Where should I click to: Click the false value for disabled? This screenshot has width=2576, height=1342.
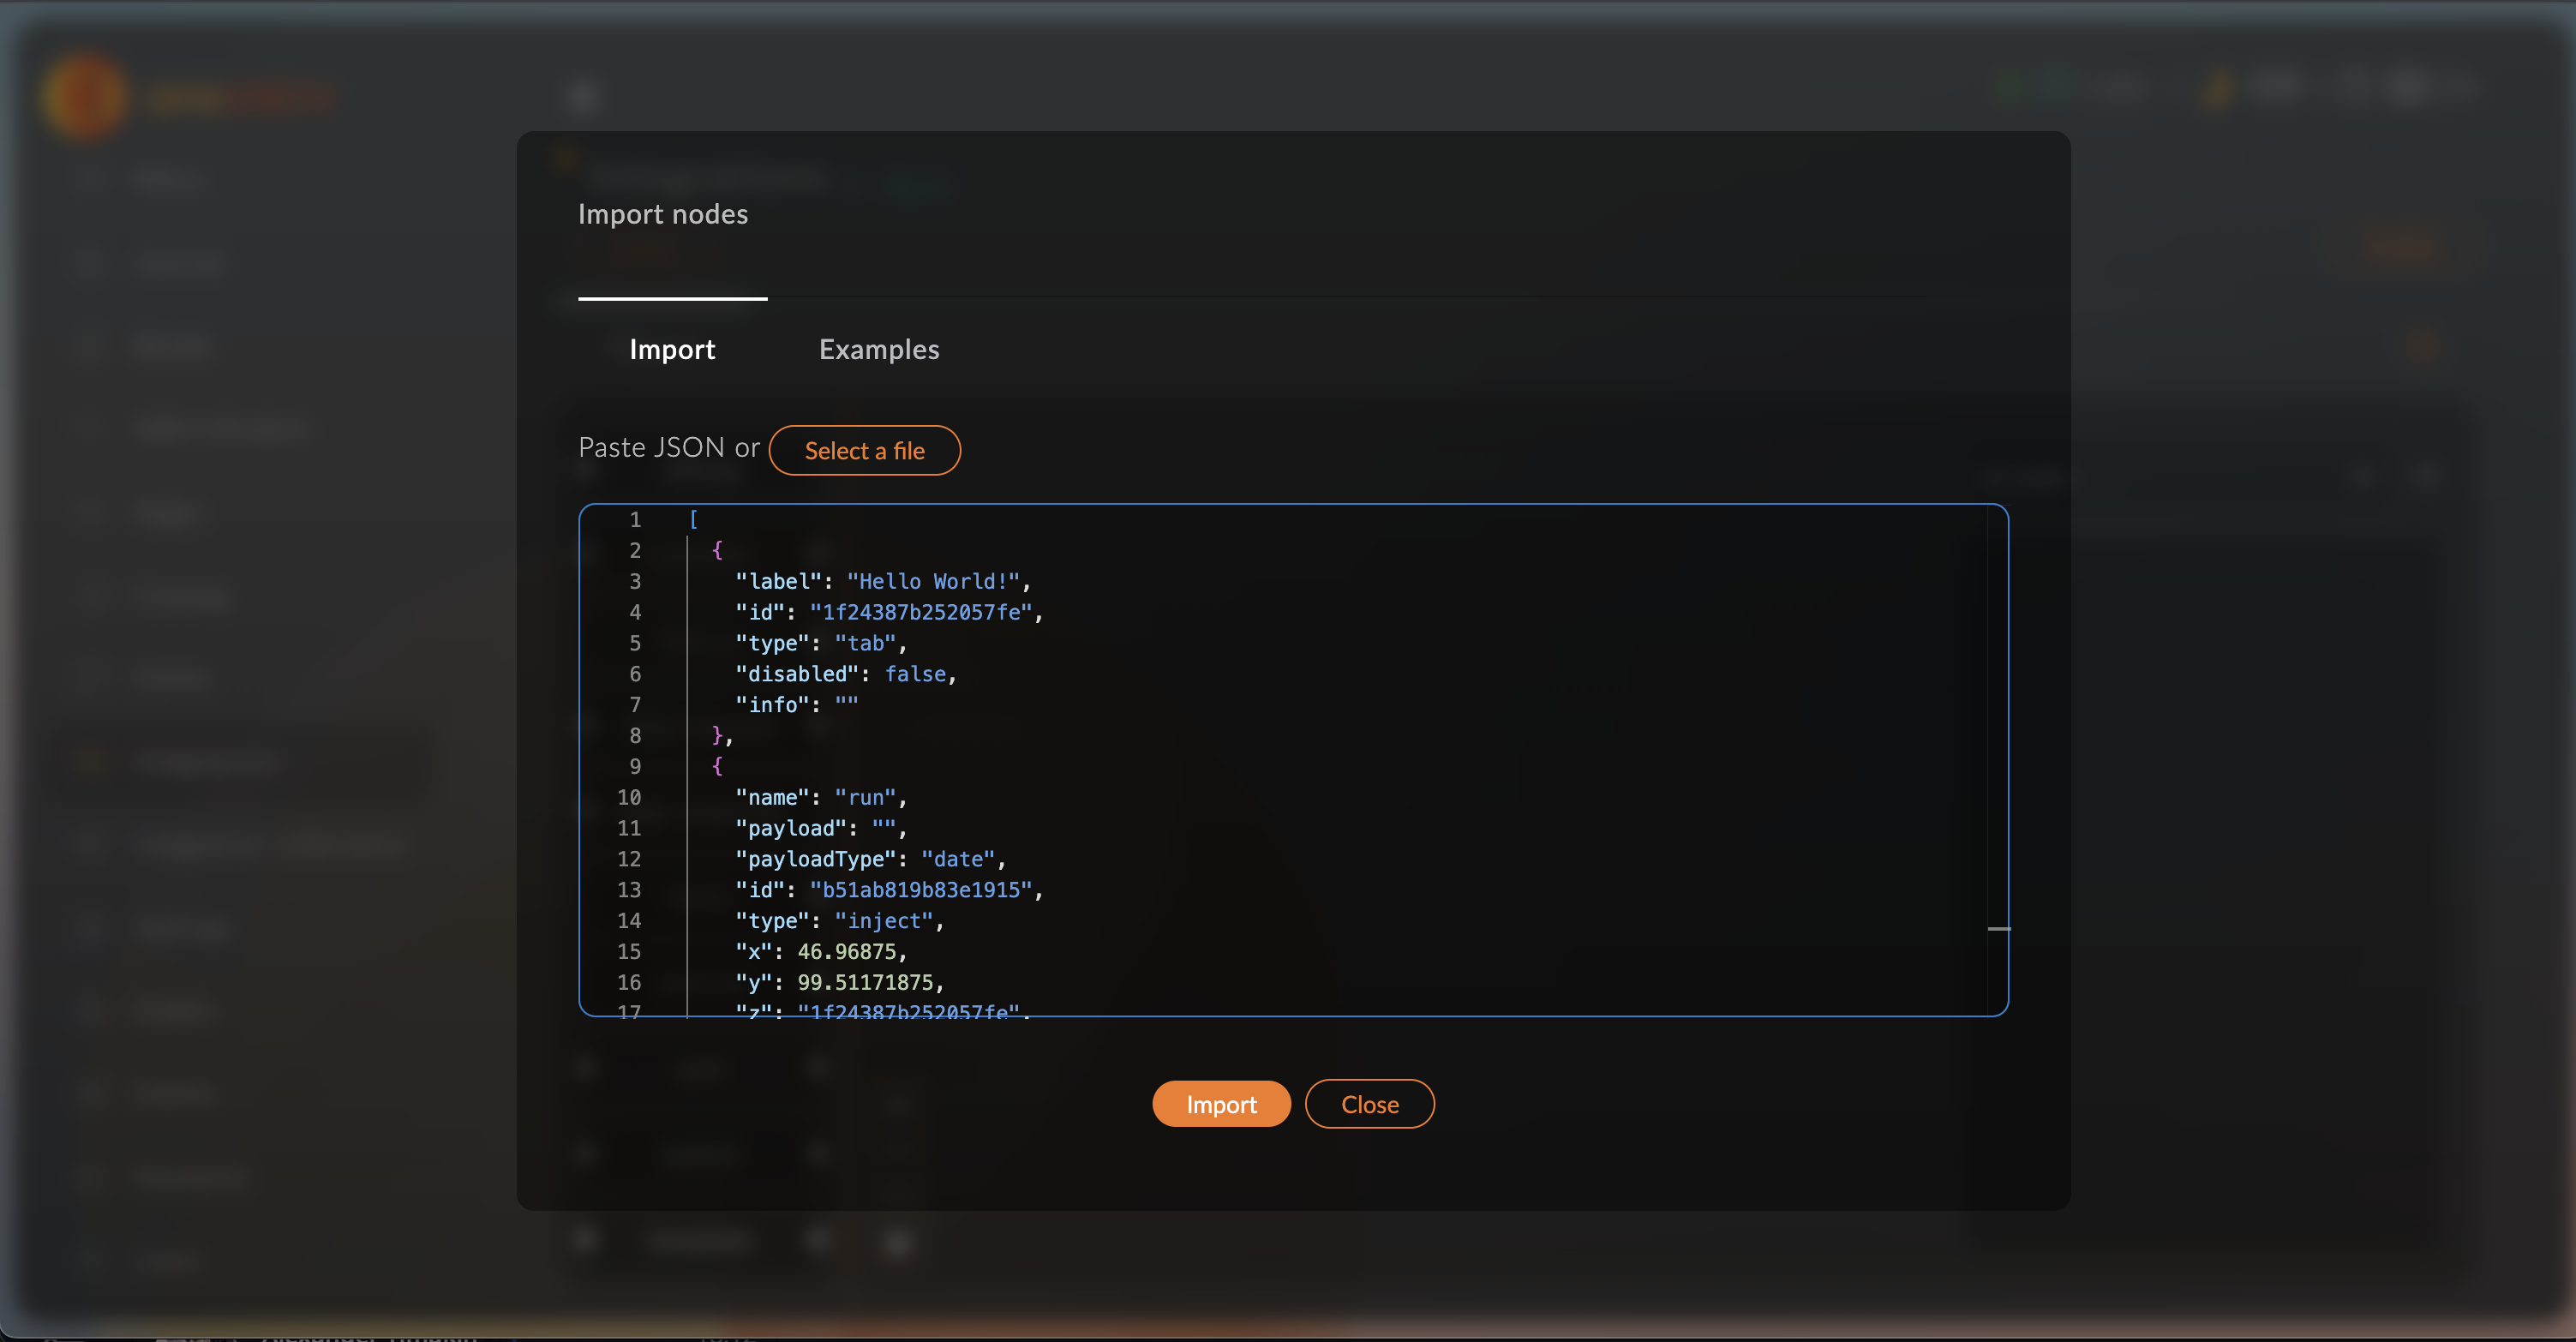(915, 674)
